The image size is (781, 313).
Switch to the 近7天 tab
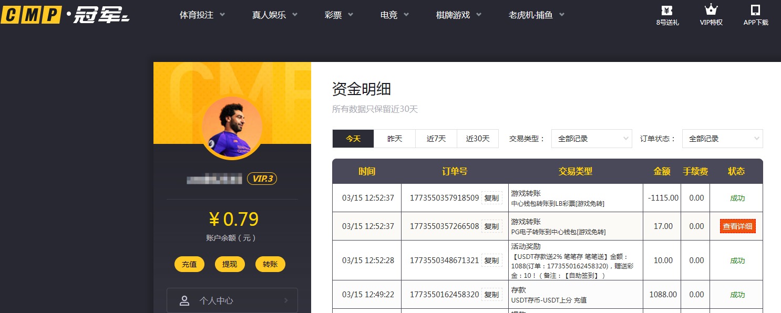click(x=436, y=138)
